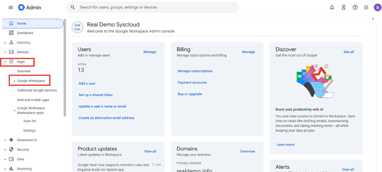Expand the Directory tree arrow
The image size is (382, 172).
(x=5, y=43)
